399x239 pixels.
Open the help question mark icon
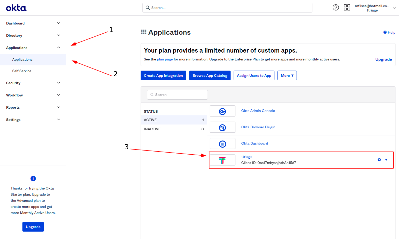click(x=336, y=8)
